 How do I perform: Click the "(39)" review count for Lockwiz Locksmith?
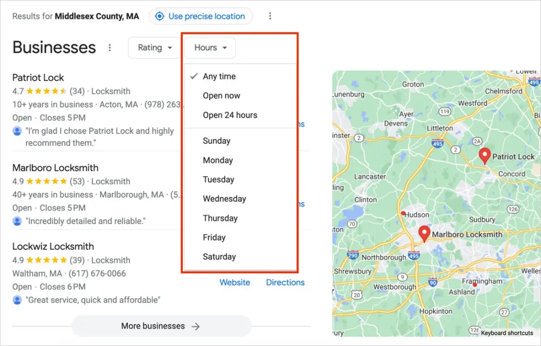[77, 260]
